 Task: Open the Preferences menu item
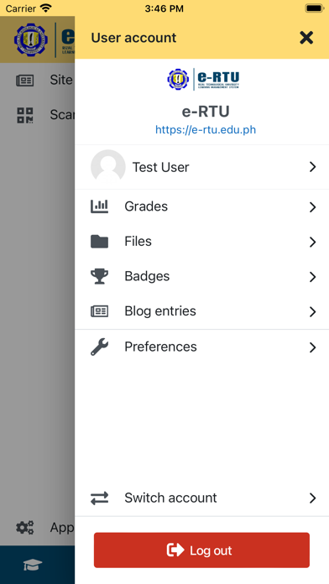[x=202, y=347]
